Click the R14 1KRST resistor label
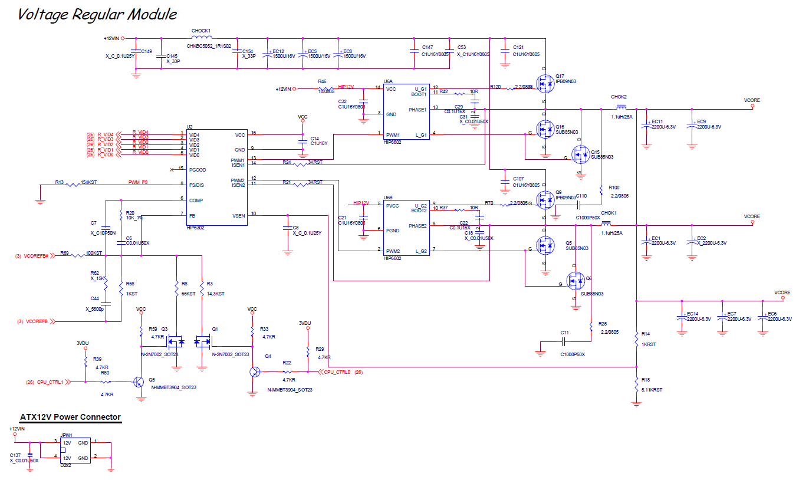809x480 pixels. 649,339
